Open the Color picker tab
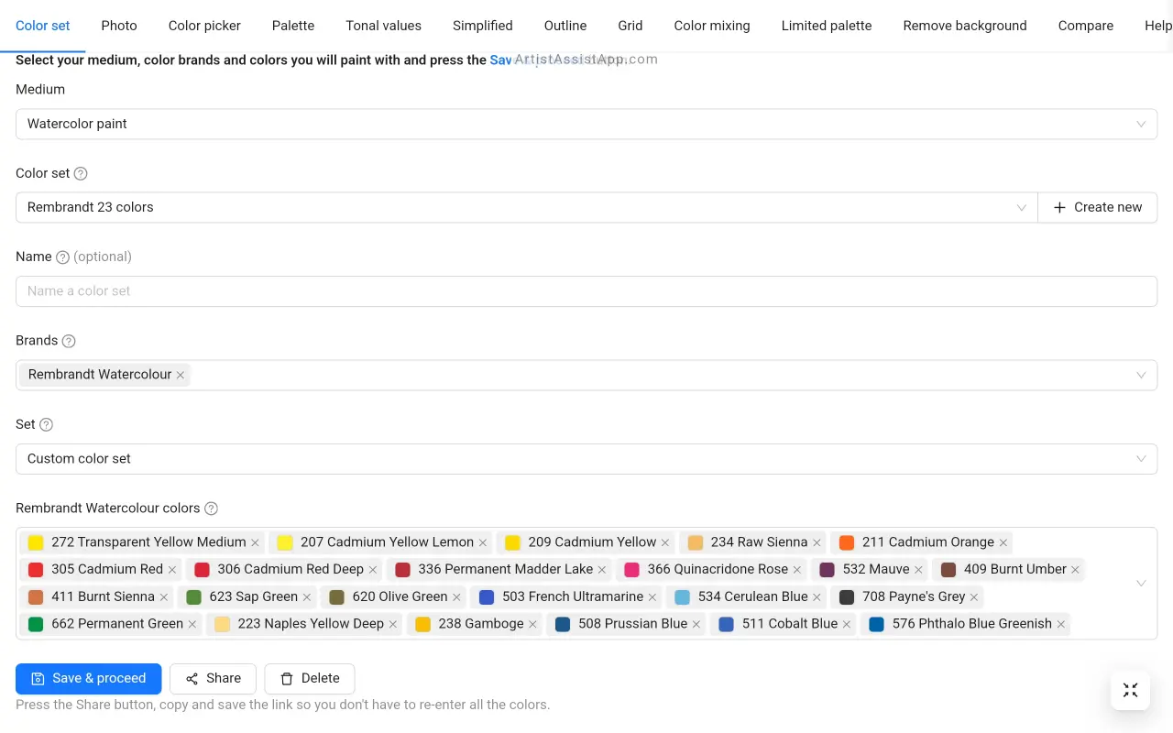Image resolution: width=1173 pixels, height=733 pixels. pos(204,26)
